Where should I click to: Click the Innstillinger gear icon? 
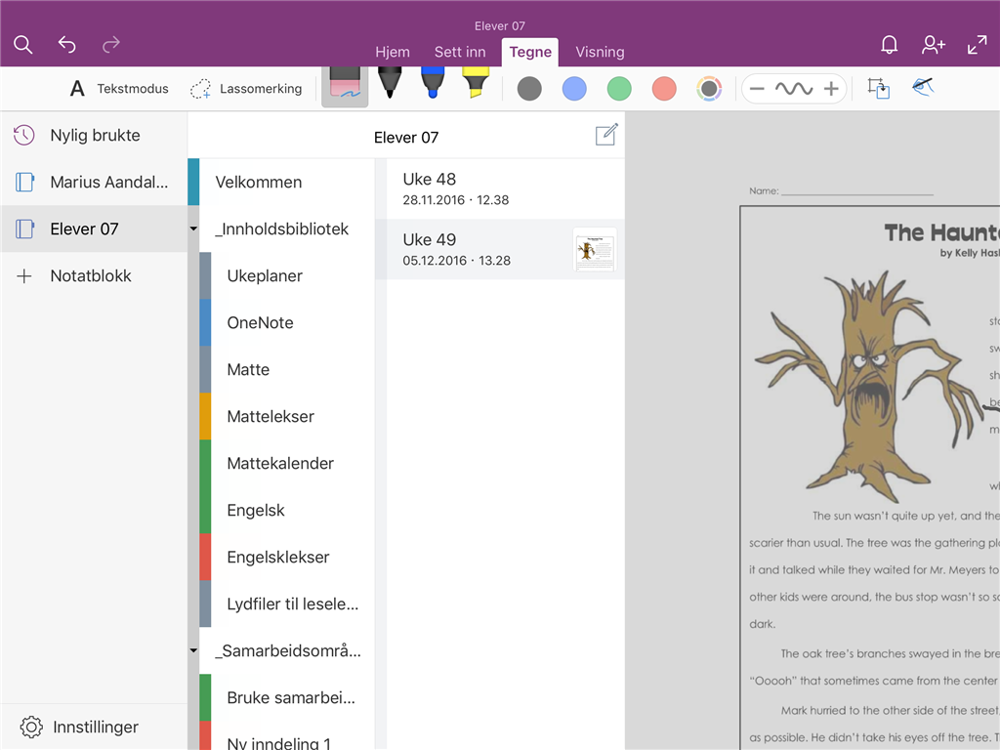pyautogui.click(x=30, y=727)
